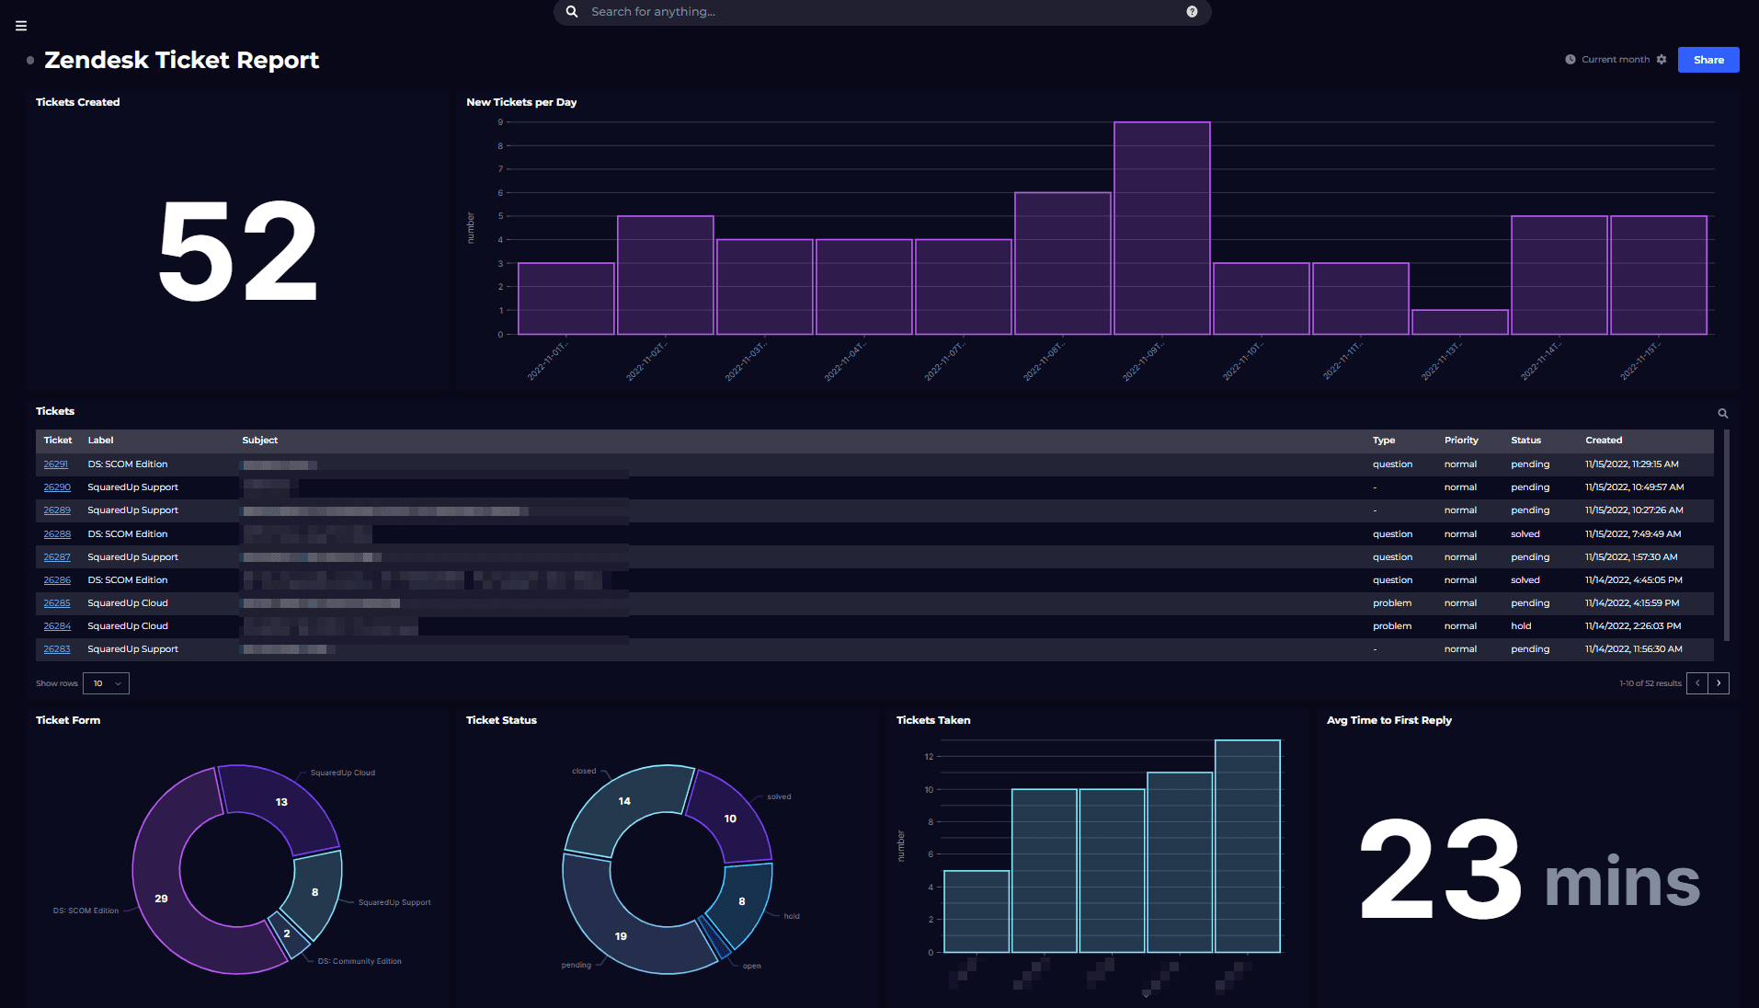Go to next page of ticket results
This screenshot has height=1008, width=1759.
1719,683
